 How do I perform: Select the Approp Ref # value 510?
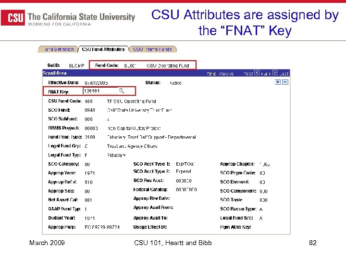[88, 182]
